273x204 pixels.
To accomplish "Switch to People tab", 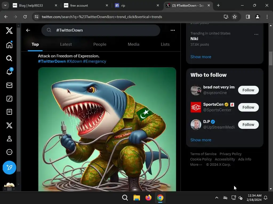I will [x=100, y=44].
